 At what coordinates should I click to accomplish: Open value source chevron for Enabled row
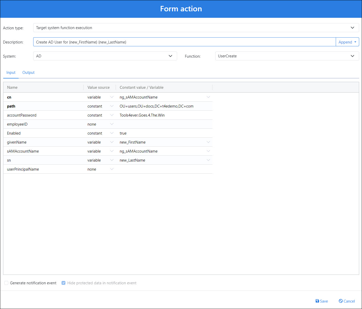click(x=112, y=133)
